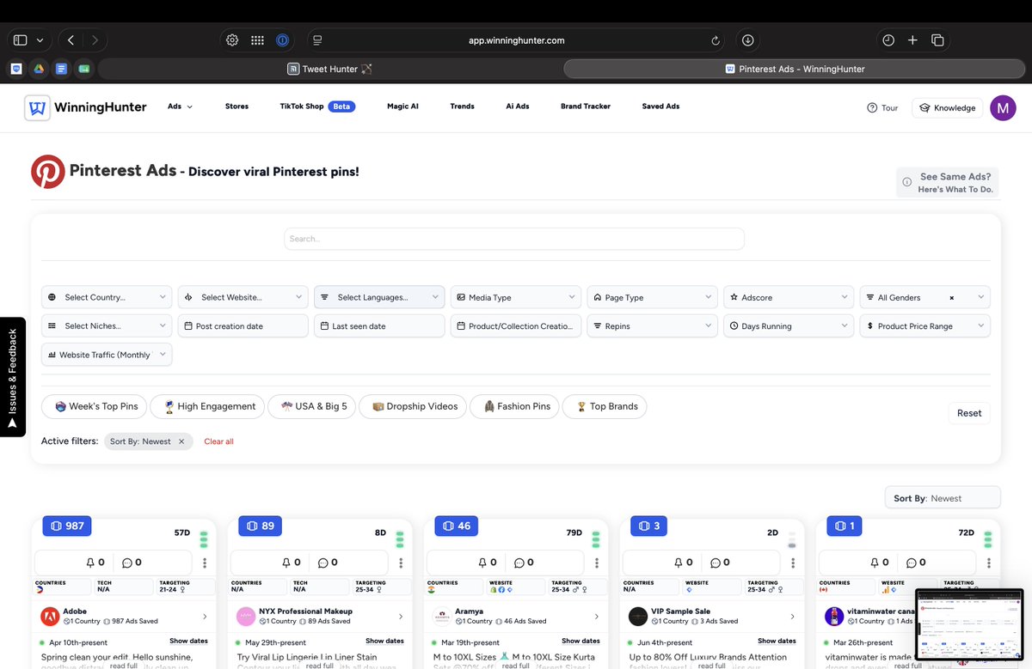Image resolution: width=1032 pixels, height=669 pixels.
Task: Click Clear all link
Action: pos(218,441)
